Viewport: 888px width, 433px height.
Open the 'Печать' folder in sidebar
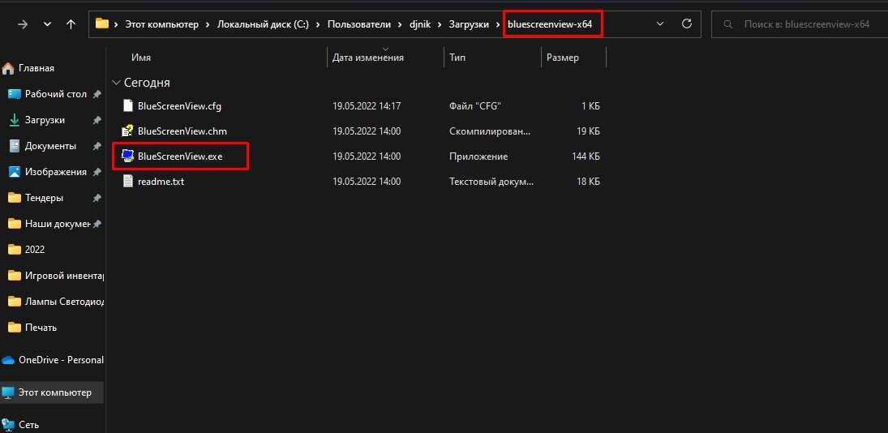click(x=41, y=328)
